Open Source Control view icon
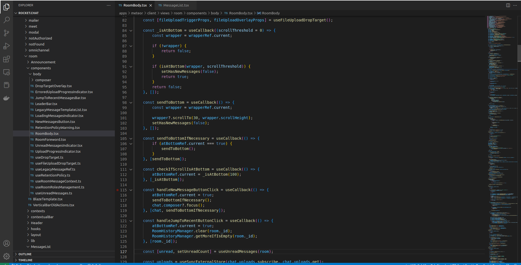521x265 pixels. tap(7, 33)
